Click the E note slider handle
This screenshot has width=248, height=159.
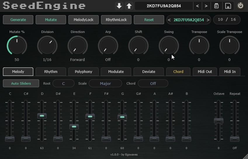[x=74, y=127]
